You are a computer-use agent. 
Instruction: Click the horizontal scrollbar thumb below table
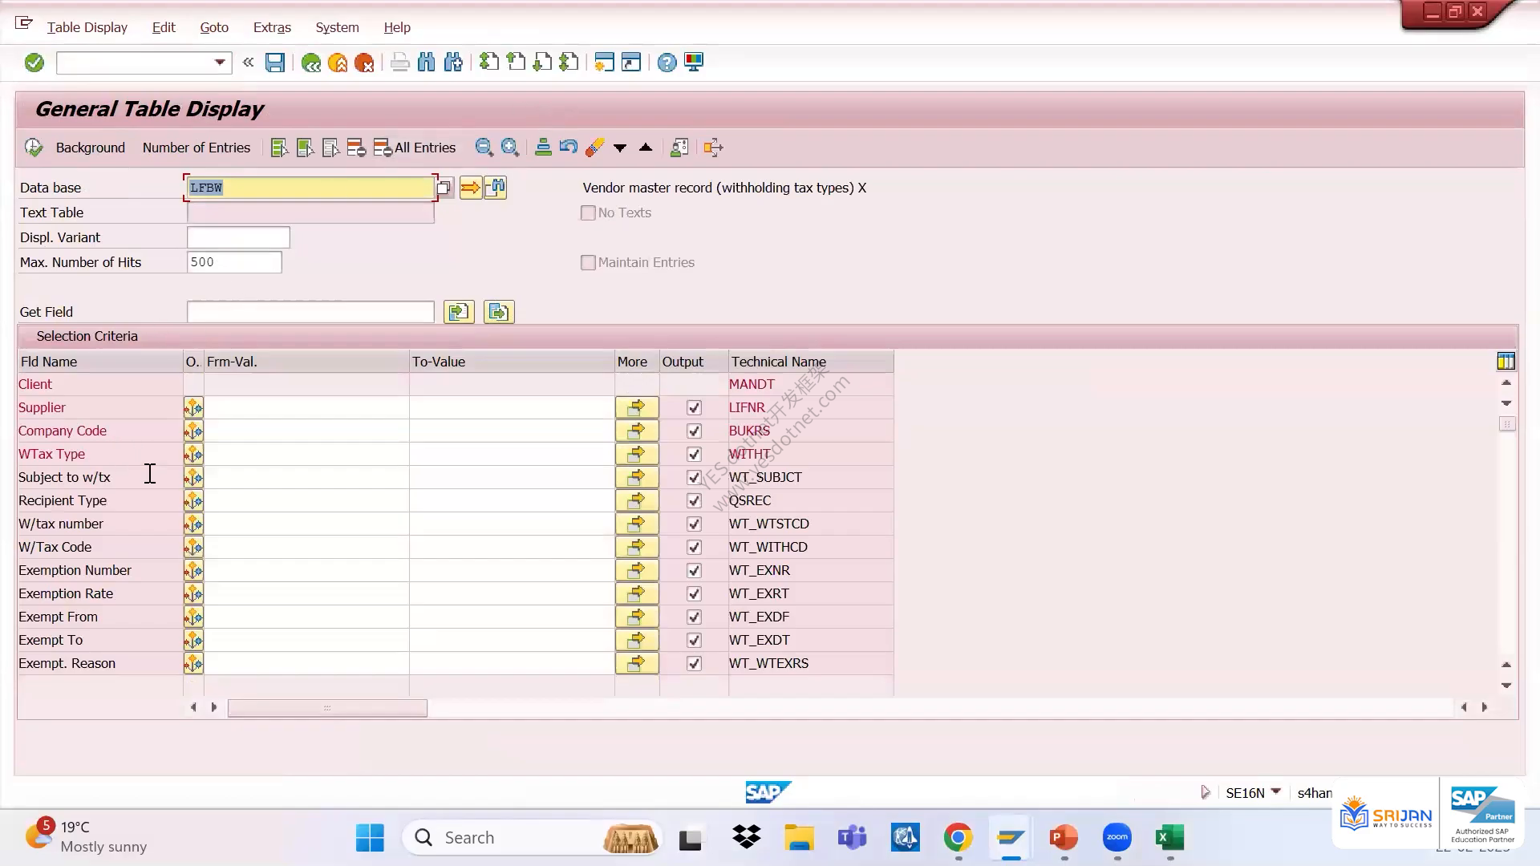327,708
